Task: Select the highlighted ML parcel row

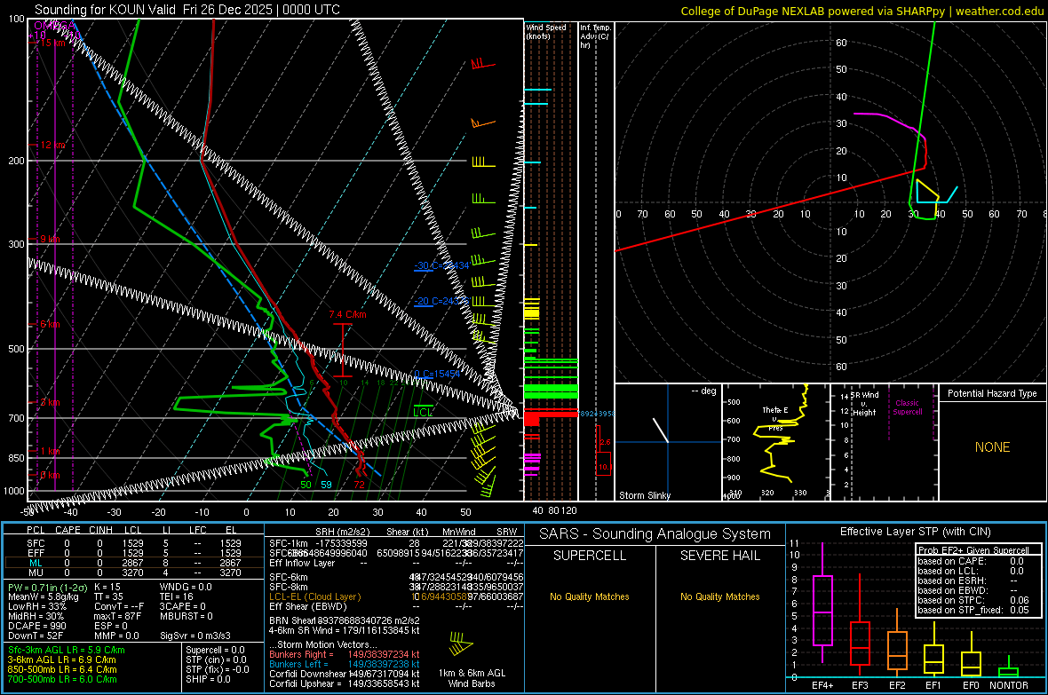Action: [134, 563]
